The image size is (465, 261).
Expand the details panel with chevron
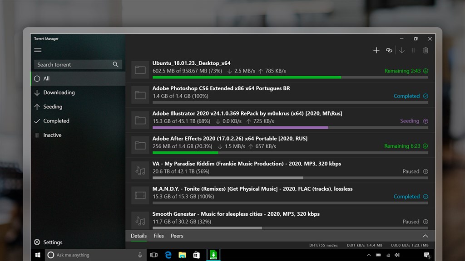[425, 236]
